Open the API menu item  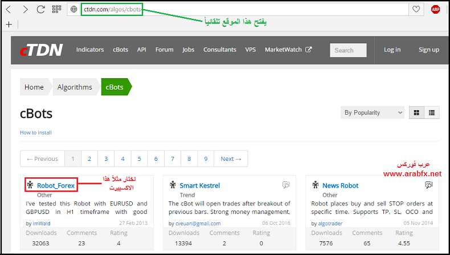pyautogui.click(x=141, y=50)
